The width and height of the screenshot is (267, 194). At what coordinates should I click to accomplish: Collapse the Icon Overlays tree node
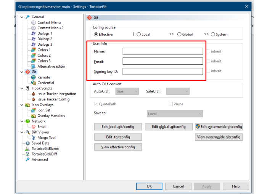click(22, 105)
